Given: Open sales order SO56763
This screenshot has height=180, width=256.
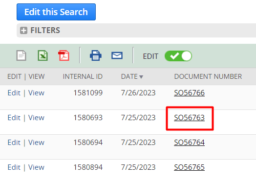Looking at the screenshot, I should (x=189, y=118).
